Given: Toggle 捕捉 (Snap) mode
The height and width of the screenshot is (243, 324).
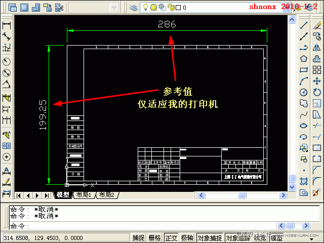Looking at the screenshot, I should point(138,238).
